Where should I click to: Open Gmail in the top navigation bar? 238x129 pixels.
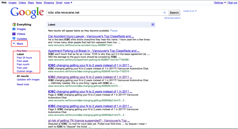coord(59,3)
